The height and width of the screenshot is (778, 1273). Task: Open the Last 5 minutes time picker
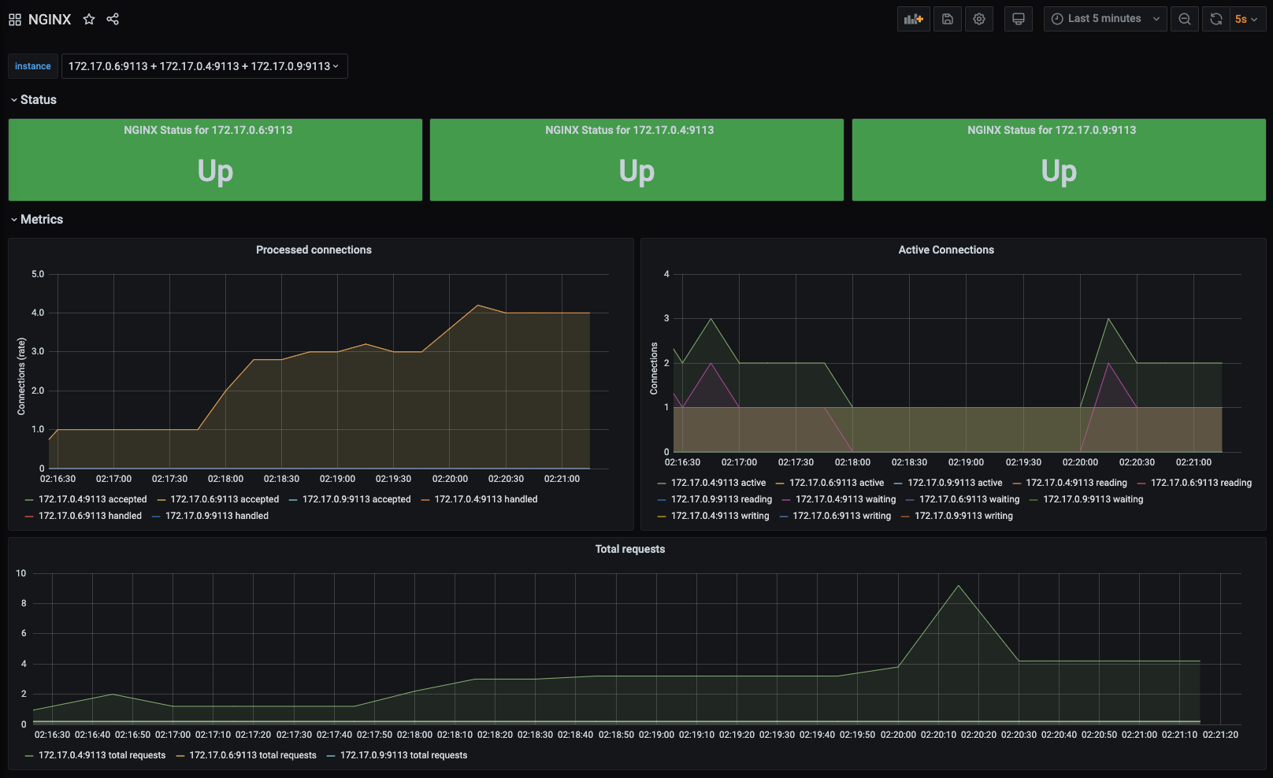tap(1105, 19)
